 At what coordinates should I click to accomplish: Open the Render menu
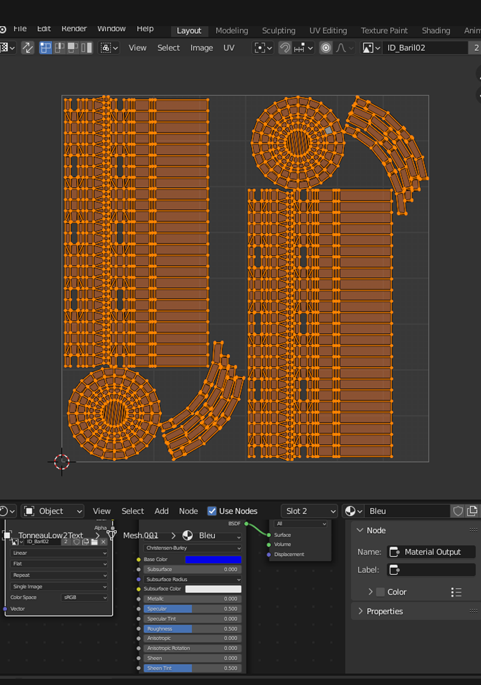[74, 29]
